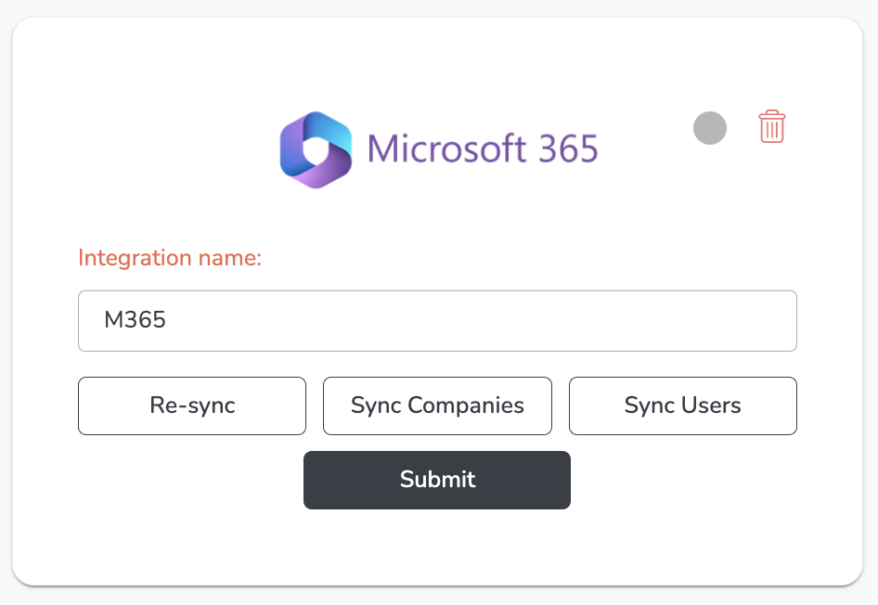Click the dark Submit button below sync options

pos(437,480)
